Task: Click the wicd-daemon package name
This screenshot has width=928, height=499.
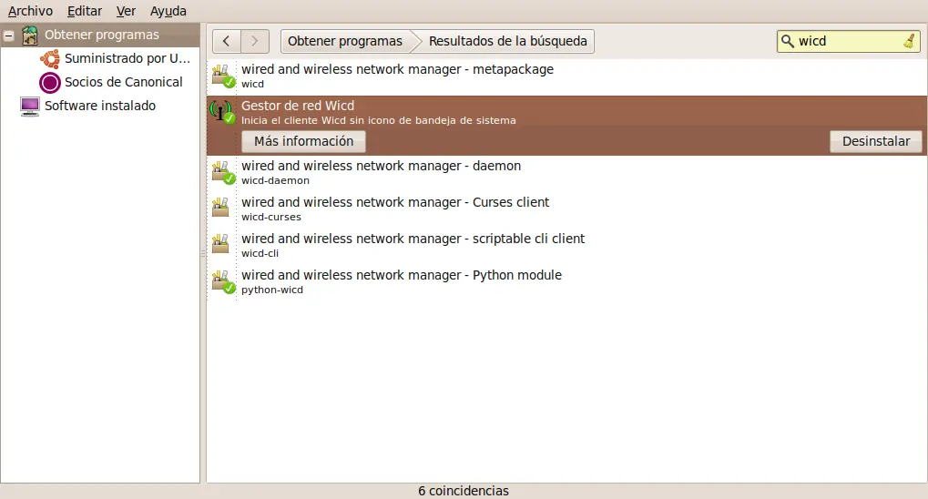Action: pyautogui.click(x=275, y=180)
